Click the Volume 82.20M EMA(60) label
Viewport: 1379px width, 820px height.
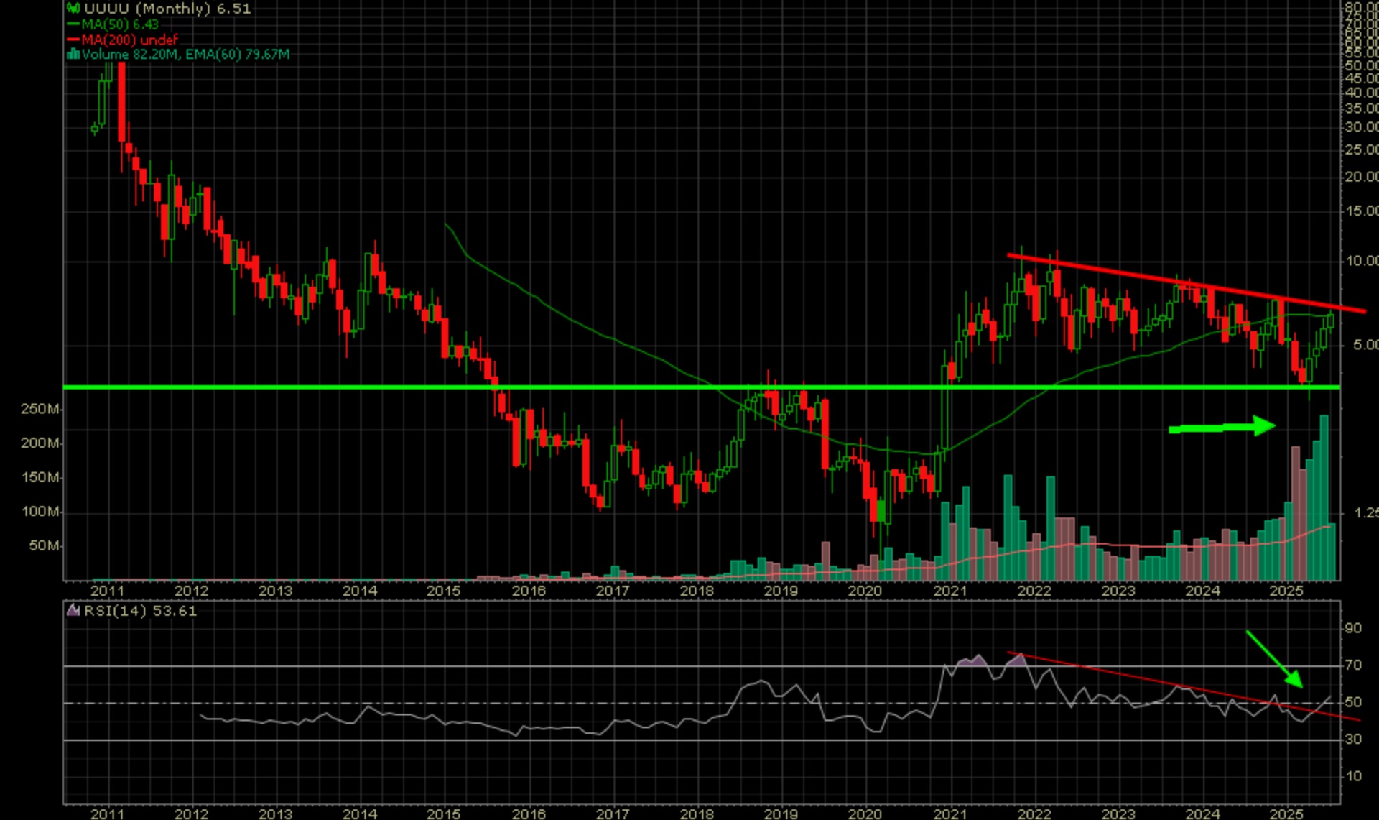(185, 55)
